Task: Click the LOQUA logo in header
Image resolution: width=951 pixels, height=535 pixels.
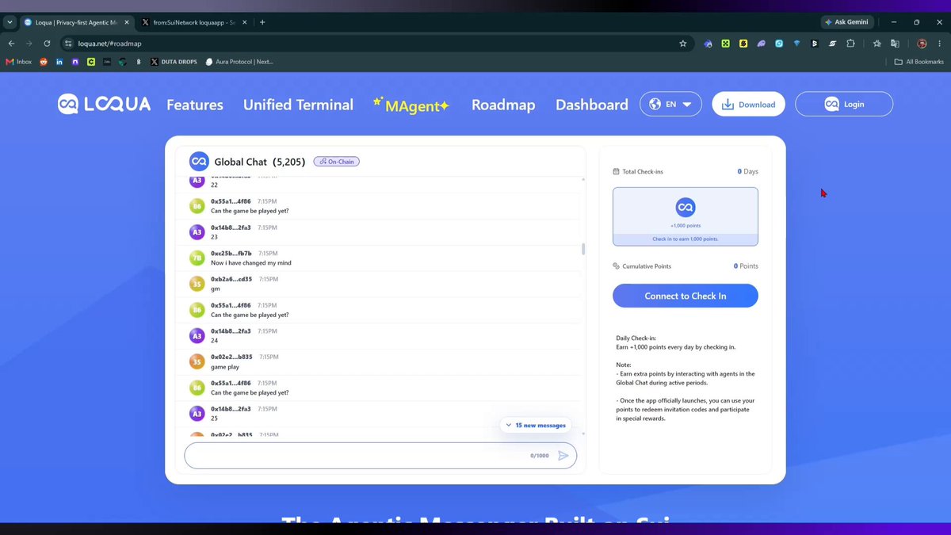Action: (x=104, y=104)
